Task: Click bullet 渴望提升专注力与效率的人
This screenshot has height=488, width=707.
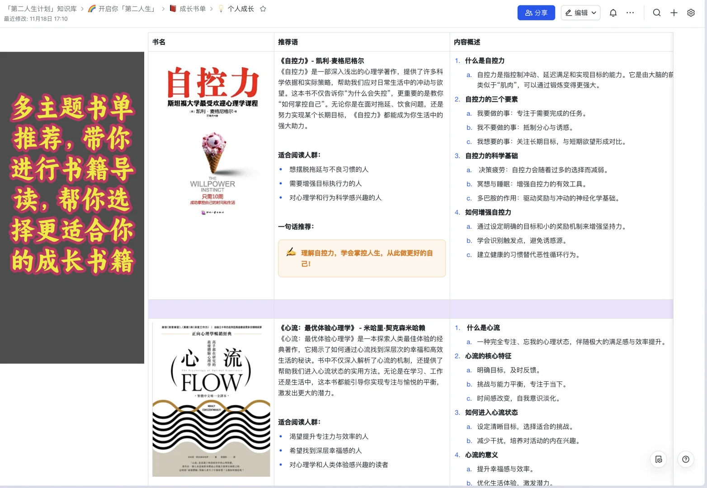Action: tap(329, 436)
